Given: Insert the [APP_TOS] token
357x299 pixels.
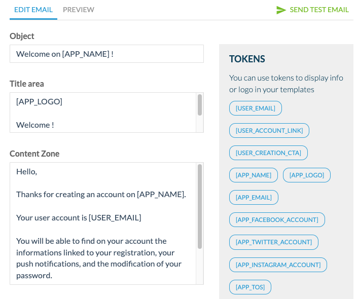Looking at the screenshot, I should (250, 287).
